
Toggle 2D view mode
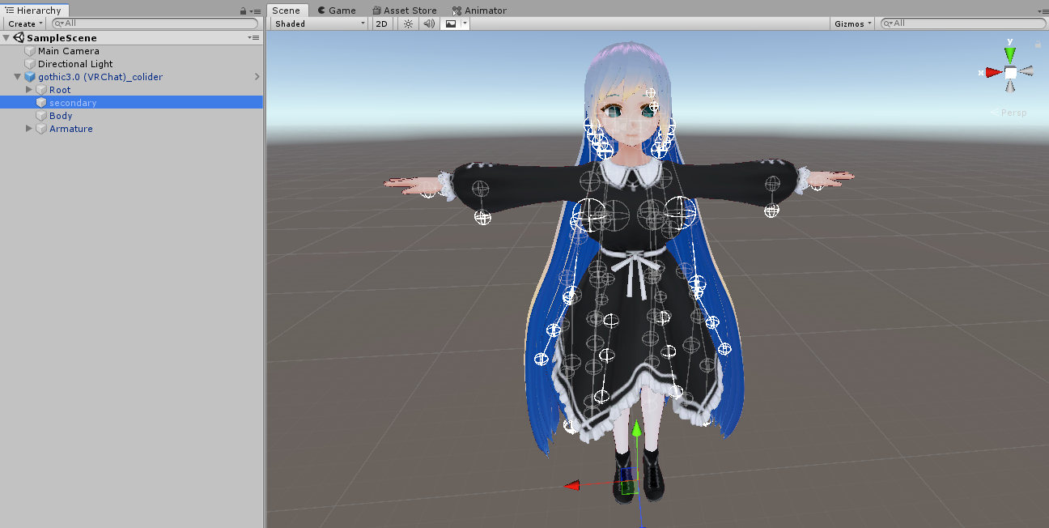coord(382,23)
